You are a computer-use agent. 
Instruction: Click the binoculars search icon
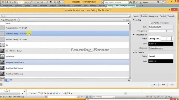[131, 2]
